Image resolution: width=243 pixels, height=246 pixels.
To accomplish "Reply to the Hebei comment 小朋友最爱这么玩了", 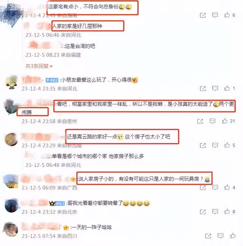I will 215,88.
